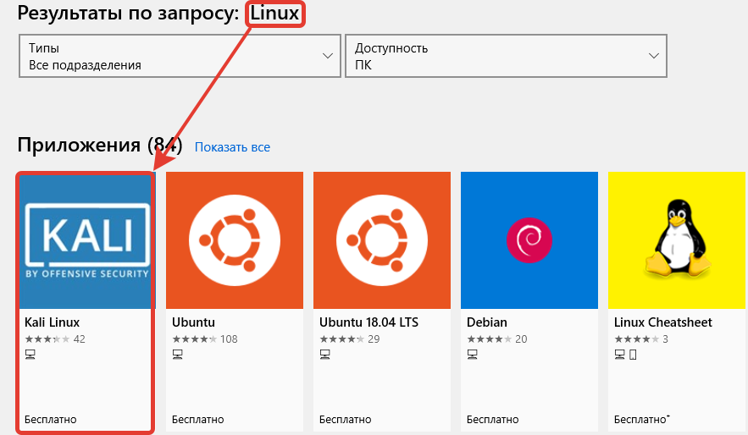The width and height of the screenshot is (748, 435).
Task: Click the Linux Cheatsheet title
Action: click(x=663, y=322)
